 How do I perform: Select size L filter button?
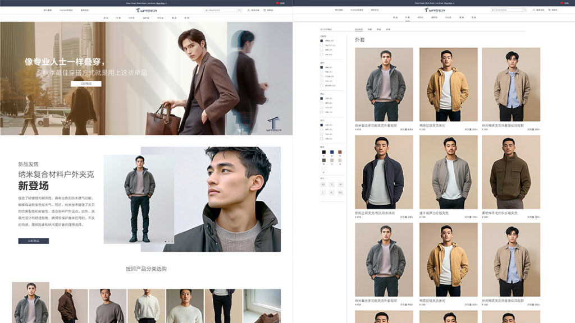(323, 192)
